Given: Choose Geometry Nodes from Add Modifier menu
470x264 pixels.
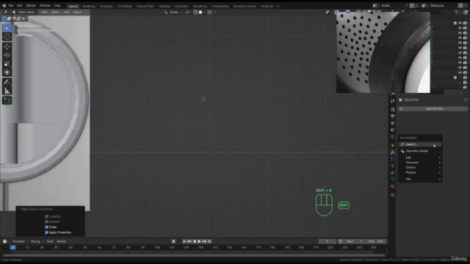Looking at the screenshot, I should [x=420, y=151].
